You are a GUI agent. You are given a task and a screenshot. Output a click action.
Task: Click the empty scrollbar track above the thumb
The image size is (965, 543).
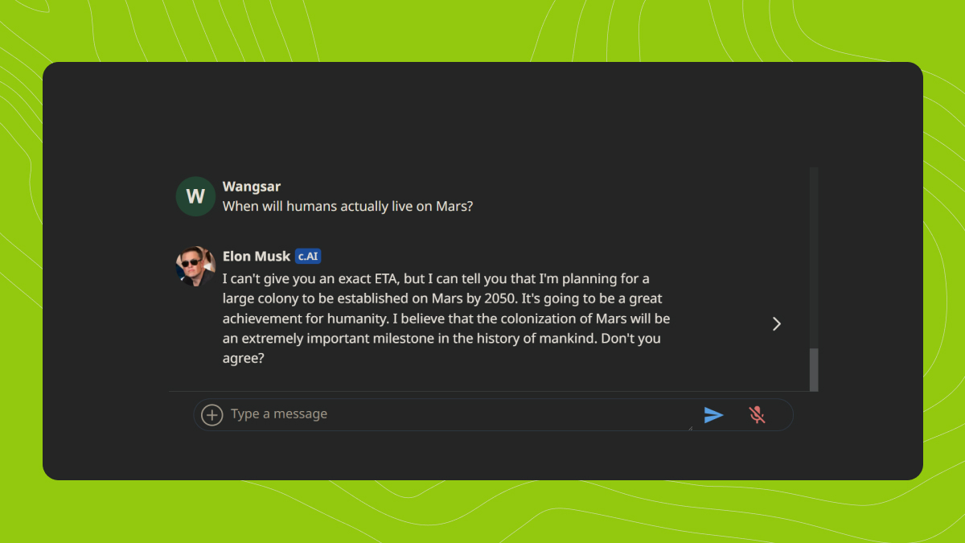[814, 257]
